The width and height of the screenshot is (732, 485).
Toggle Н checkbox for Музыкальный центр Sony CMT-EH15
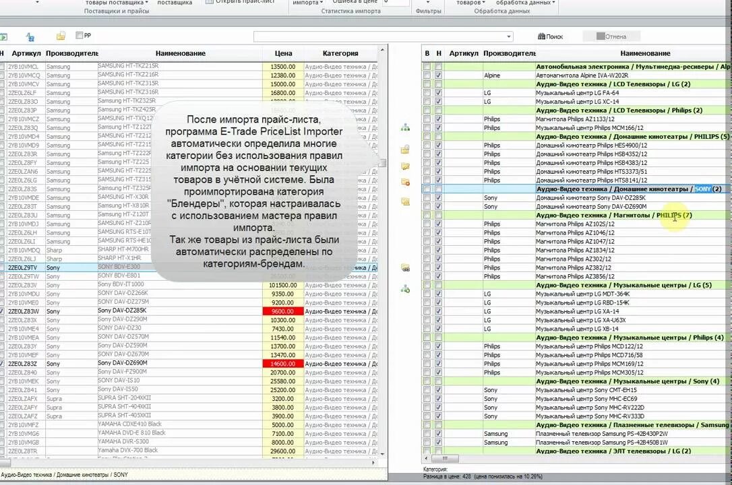[x=438, y=390]
